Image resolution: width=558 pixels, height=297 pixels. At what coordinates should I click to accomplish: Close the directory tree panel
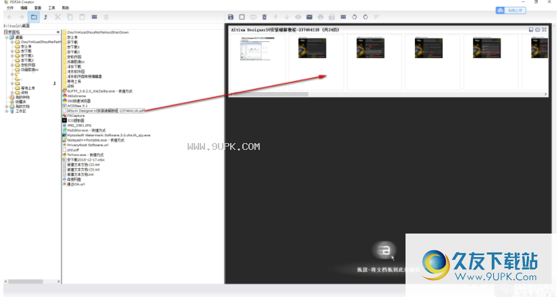pos(58,32)
